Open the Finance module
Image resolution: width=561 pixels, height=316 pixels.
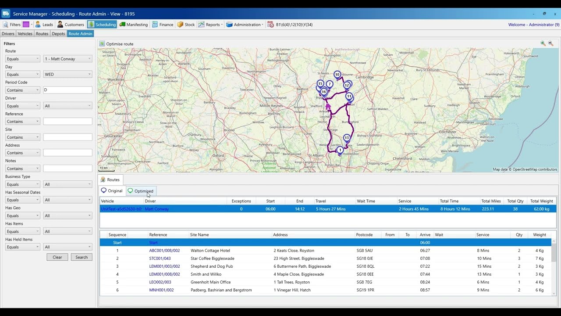pos(163,25)
